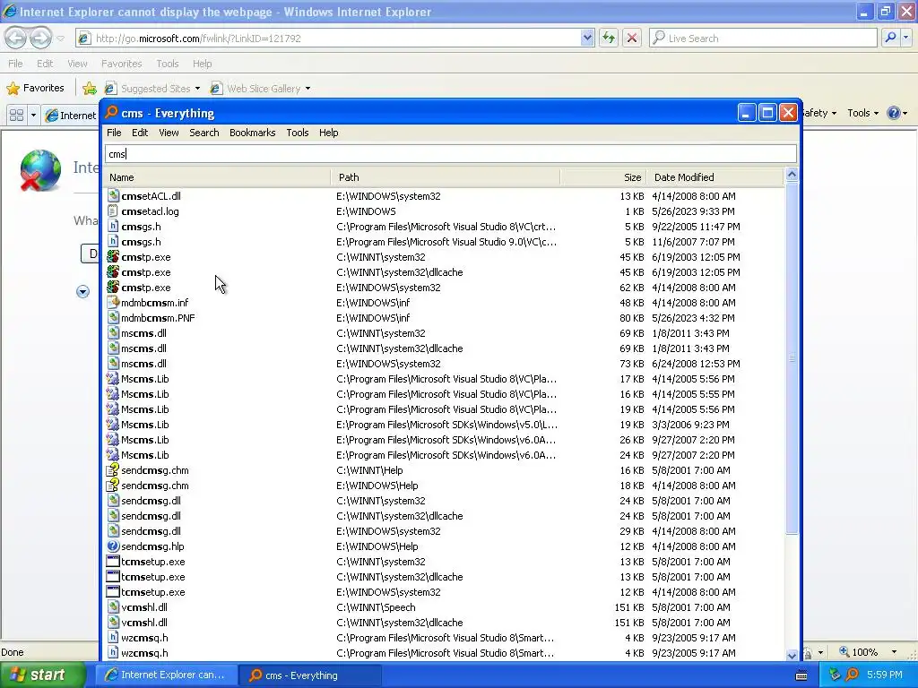Screen dimensions: 918x688
Task: Click the Quick Tabs icon
Action: coord(16,115)
